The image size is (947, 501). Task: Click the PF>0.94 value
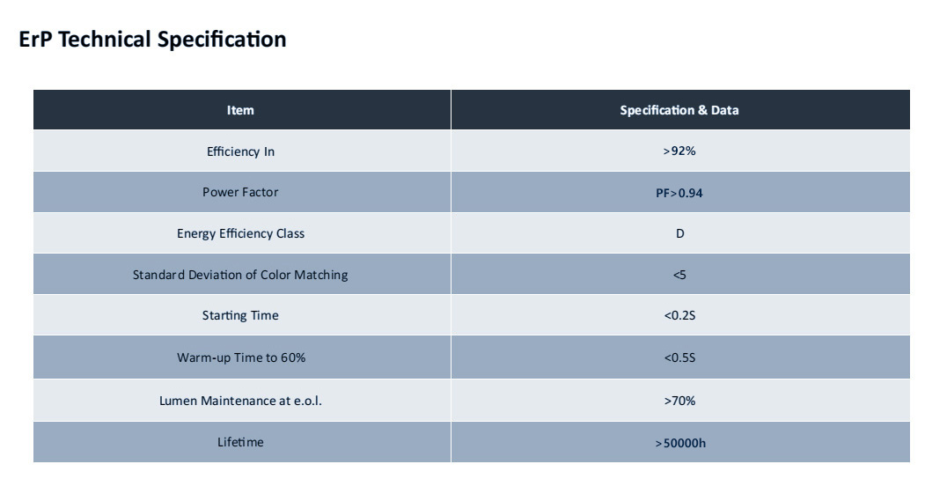point(679,193)
